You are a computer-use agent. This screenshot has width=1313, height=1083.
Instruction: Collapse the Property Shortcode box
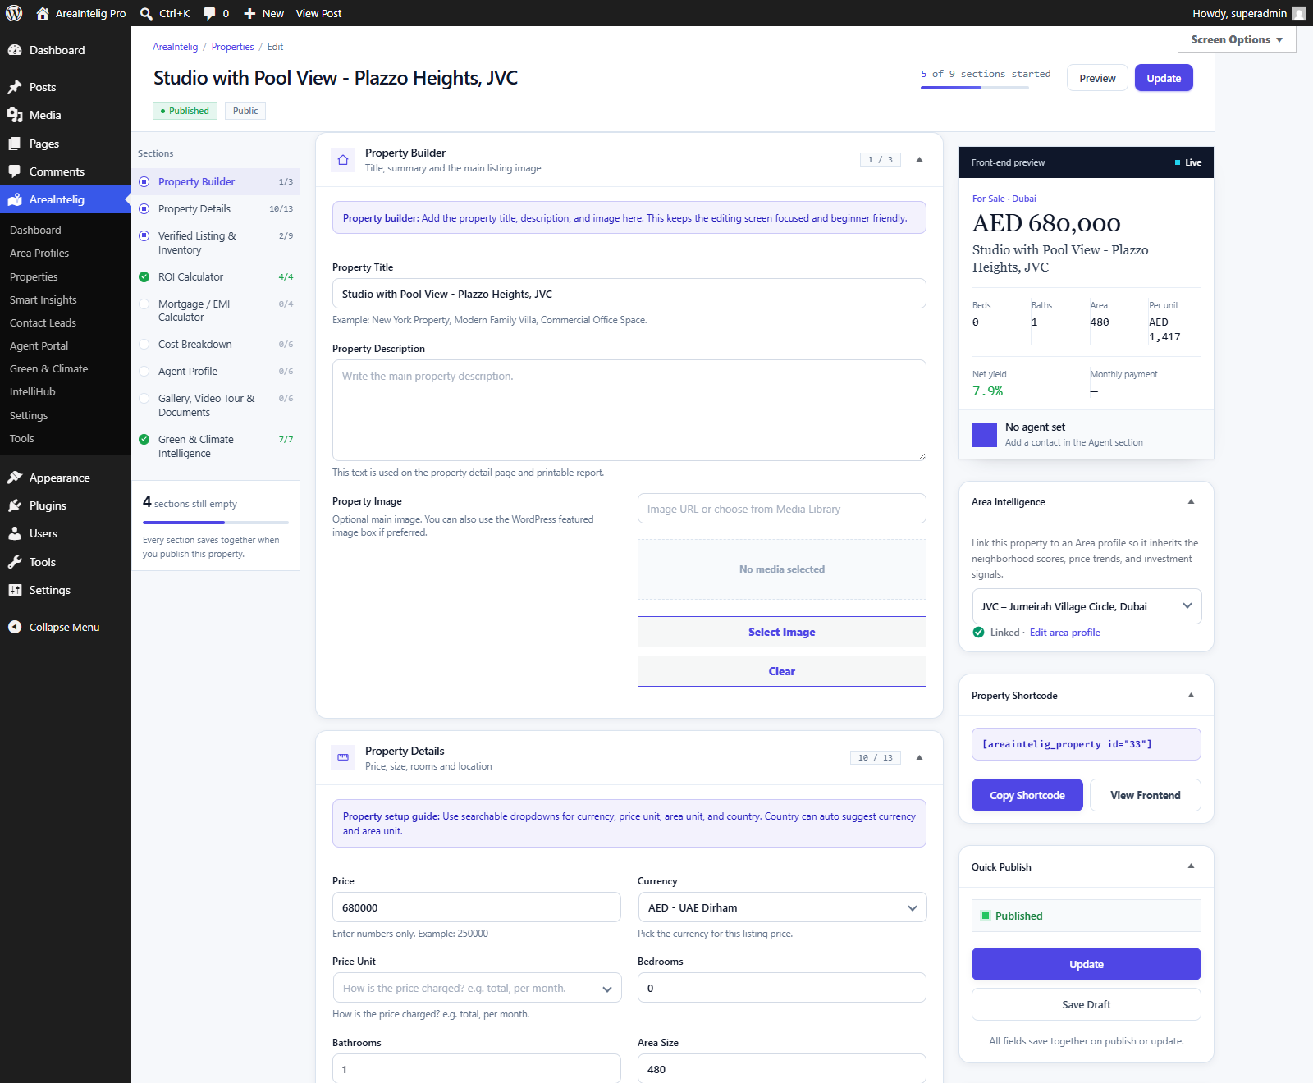(x=1191, y=695)
